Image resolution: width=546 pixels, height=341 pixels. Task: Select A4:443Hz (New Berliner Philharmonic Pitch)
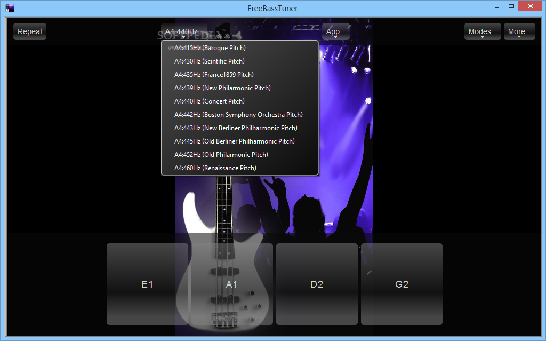pos(239,128)
